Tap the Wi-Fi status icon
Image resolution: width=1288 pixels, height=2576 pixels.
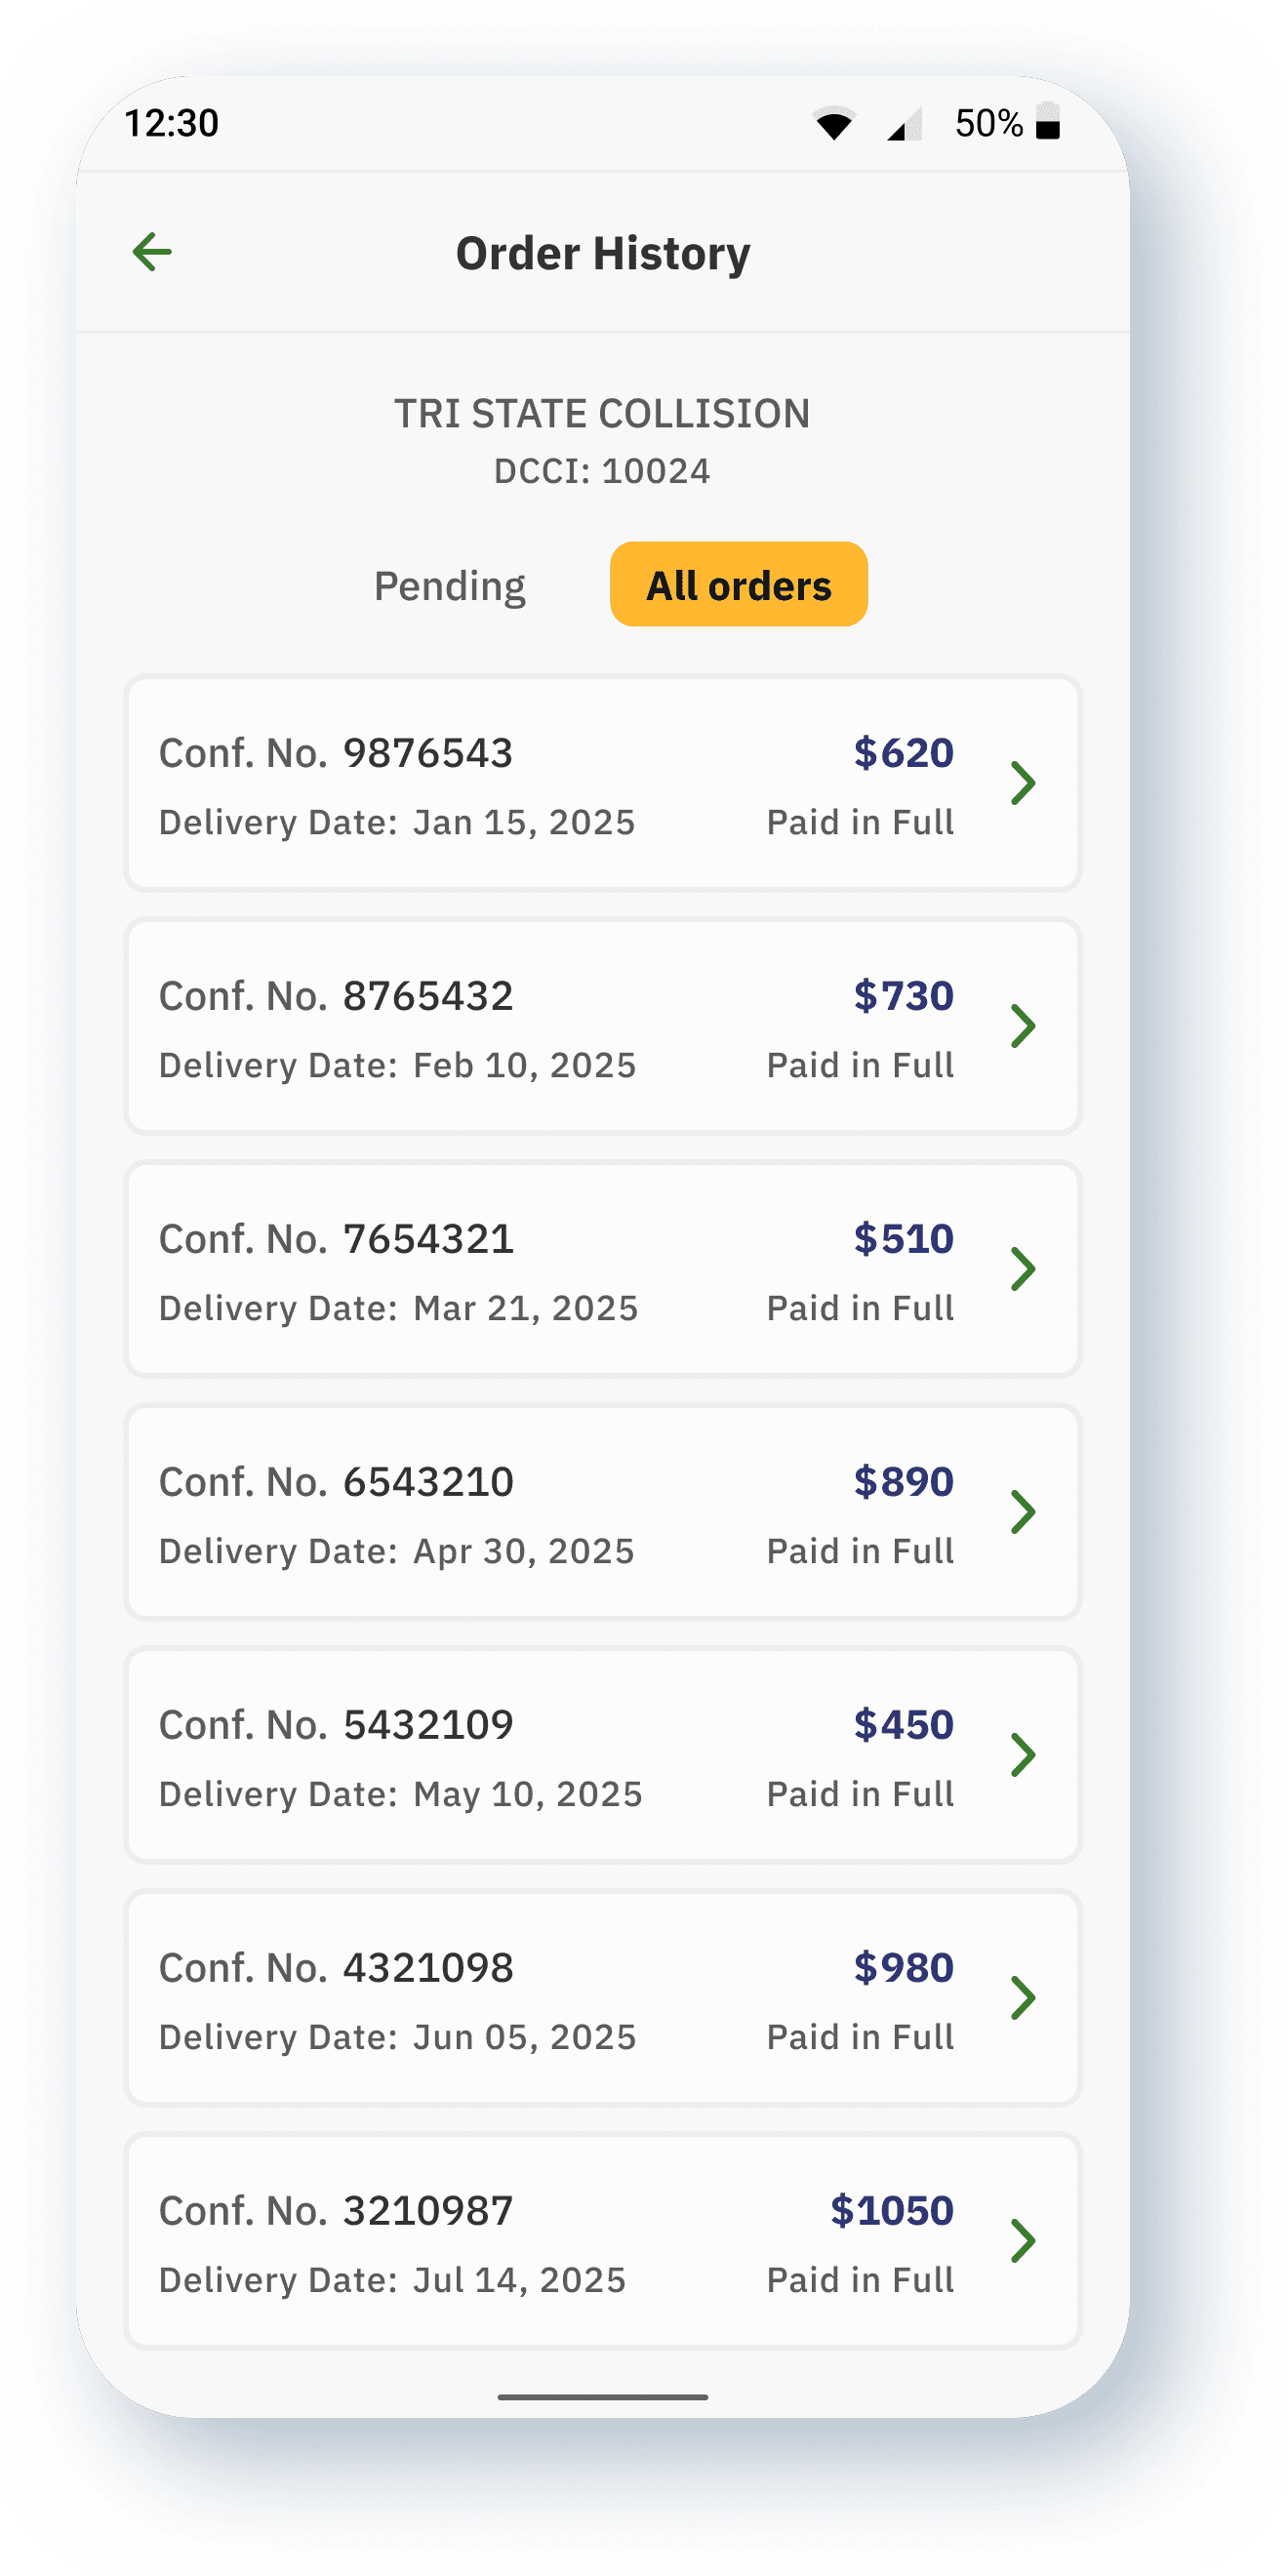pos(834,124)
